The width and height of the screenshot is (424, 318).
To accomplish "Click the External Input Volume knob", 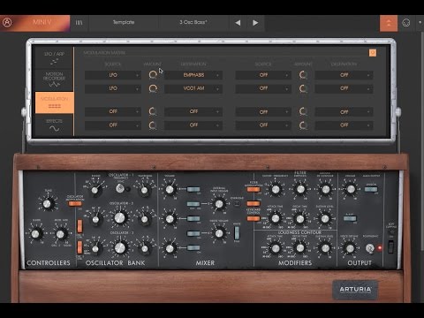I will 219,203.
